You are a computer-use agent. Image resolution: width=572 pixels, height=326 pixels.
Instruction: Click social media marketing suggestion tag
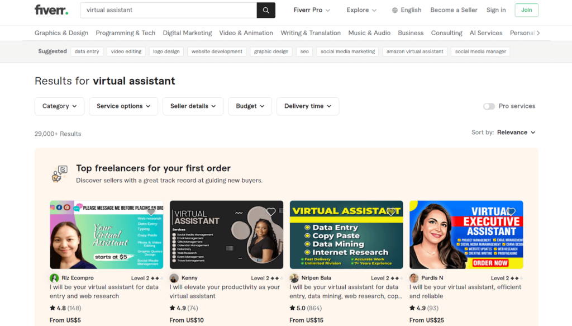[347, 51]
